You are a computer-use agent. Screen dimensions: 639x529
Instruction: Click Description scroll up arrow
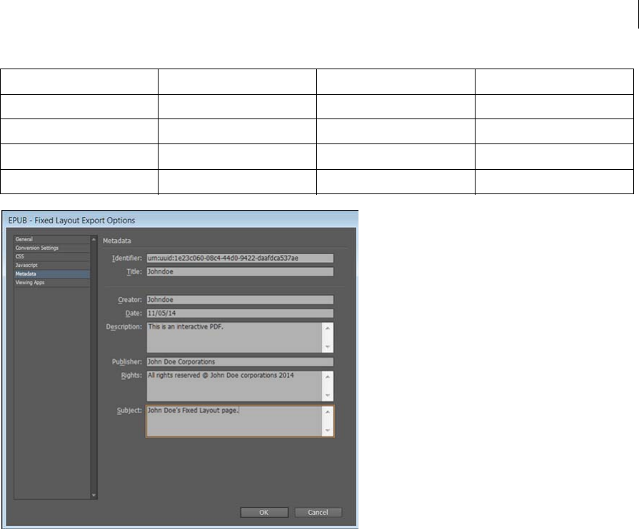(328, 328)
